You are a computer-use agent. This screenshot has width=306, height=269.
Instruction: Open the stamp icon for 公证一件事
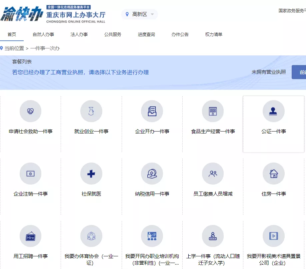[273, 111]
